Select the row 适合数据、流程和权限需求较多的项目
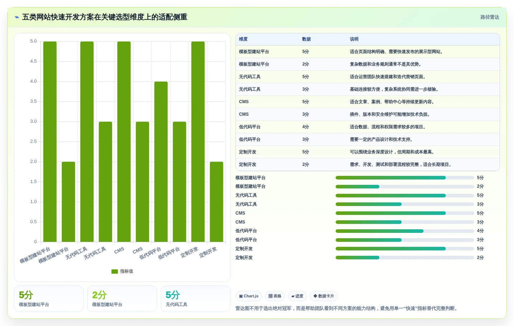Image resolution: width=514 pixels, height=326 pixels. tap(368, 127)
